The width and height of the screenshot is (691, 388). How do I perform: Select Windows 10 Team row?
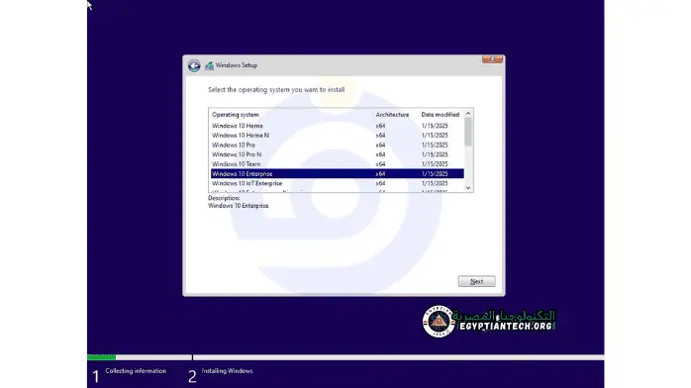(338, 164)
